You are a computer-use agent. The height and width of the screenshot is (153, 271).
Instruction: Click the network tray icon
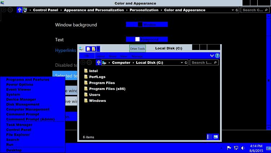click(x=236, y=148)
